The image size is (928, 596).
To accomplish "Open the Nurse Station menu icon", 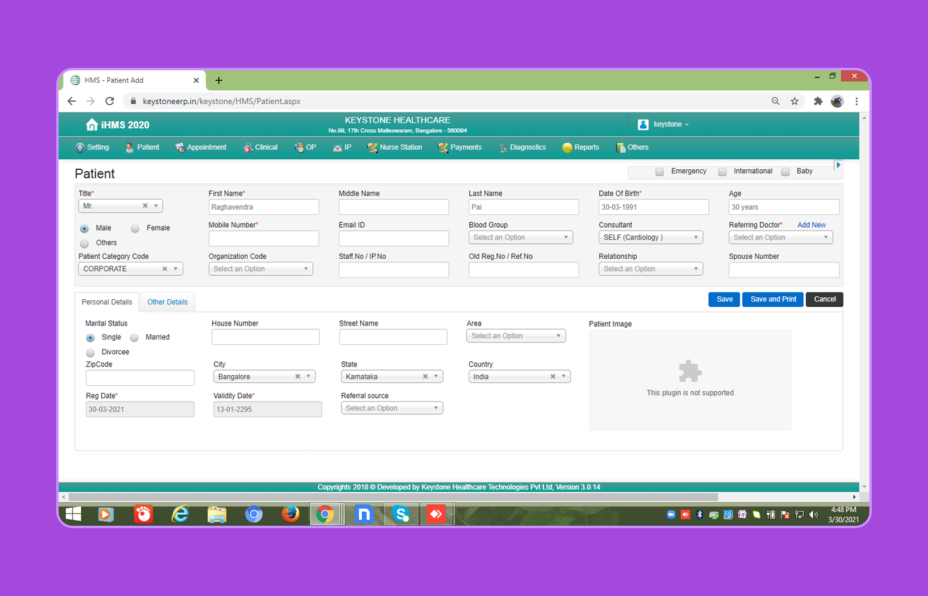I will click(372, 148).
